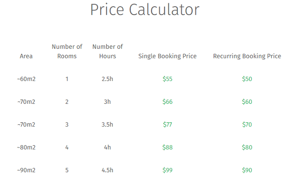
Task: Click the ~90m2 area cell
Action: point(26,170)
